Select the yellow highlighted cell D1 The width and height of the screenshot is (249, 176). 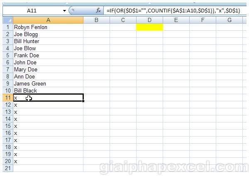tap(149, 27)
